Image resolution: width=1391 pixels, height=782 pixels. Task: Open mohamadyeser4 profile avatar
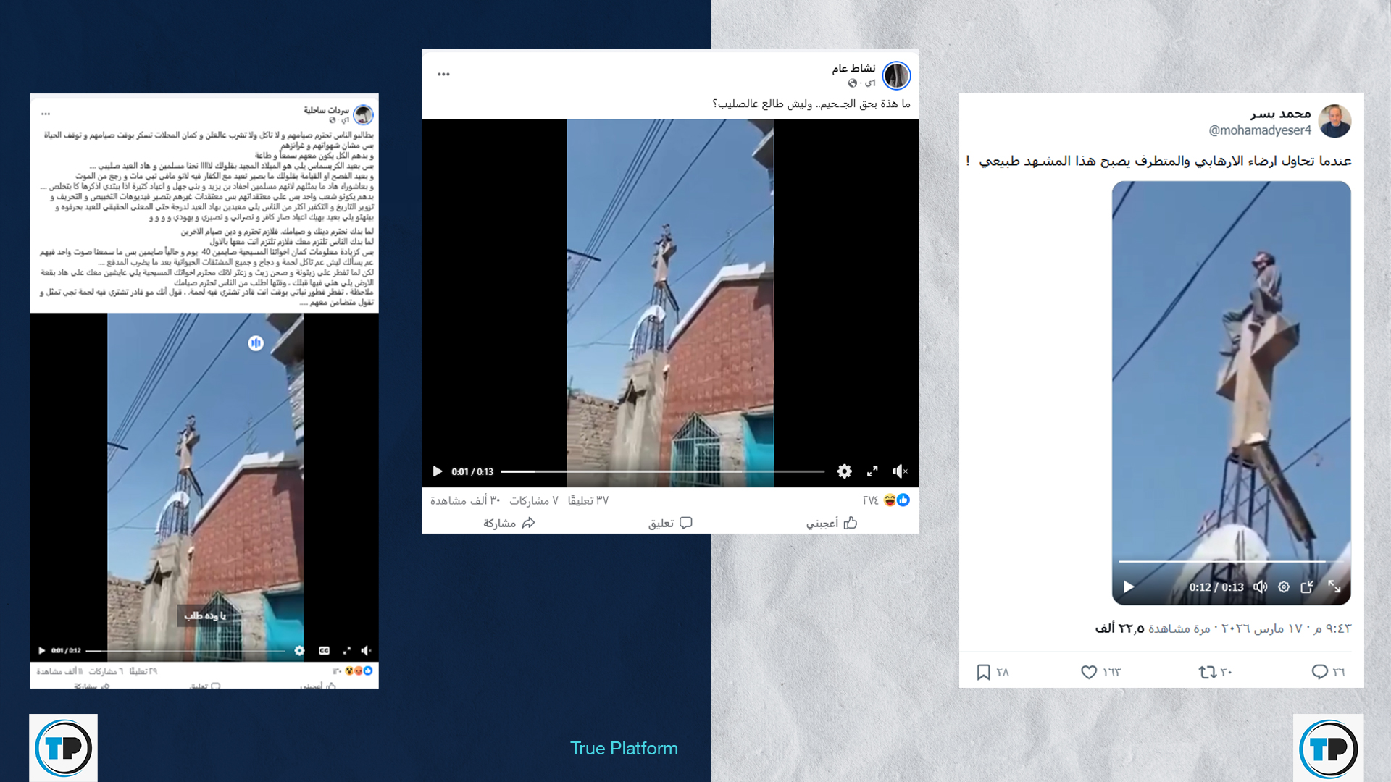[x=1334, y=121]
